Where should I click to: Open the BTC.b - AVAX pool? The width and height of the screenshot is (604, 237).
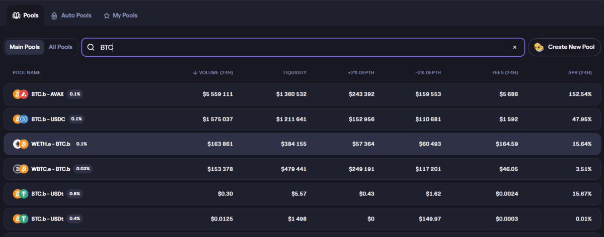[x=302, y=94]
